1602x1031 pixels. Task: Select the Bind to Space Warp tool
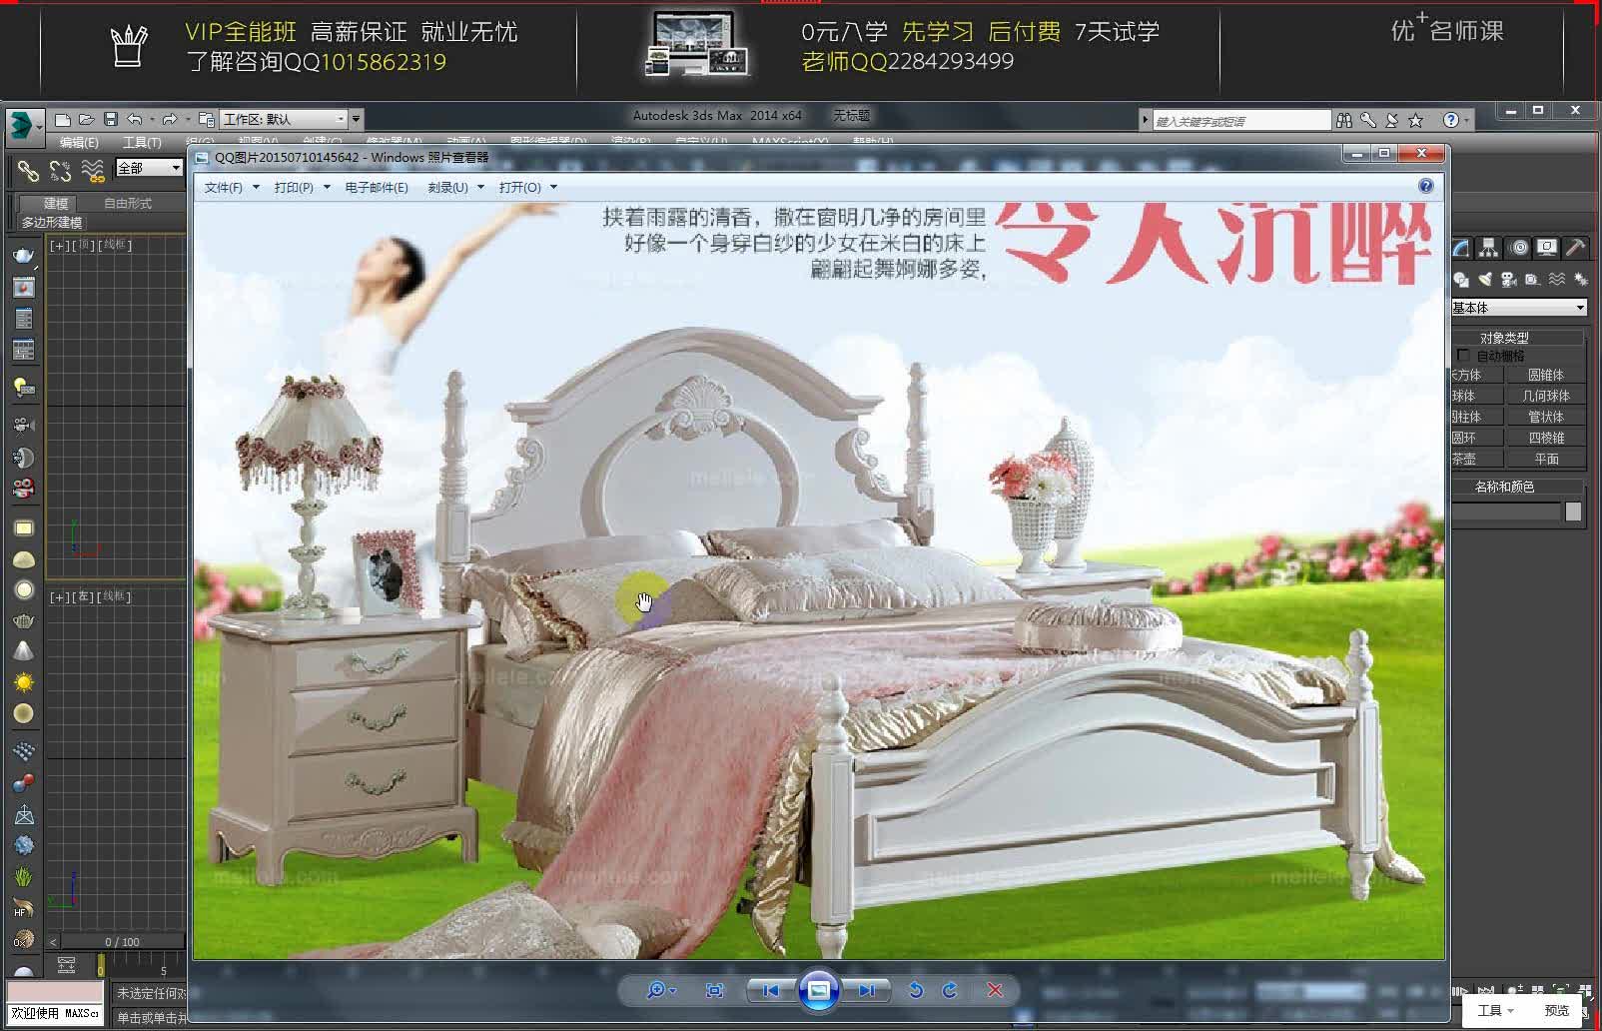click(92, 172)
